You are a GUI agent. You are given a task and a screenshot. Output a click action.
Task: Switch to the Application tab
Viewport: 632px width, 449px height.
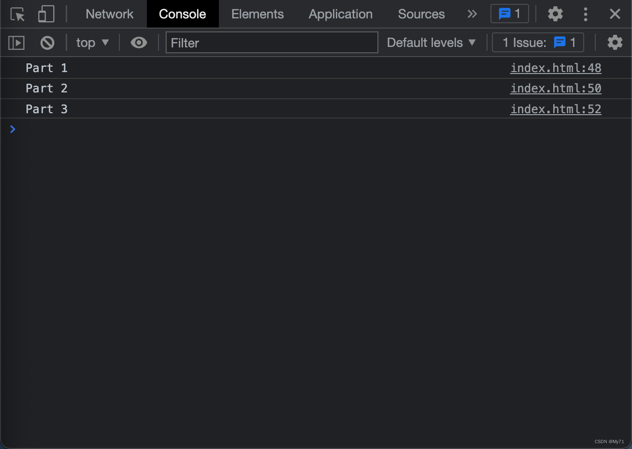(x=340, y=14)
